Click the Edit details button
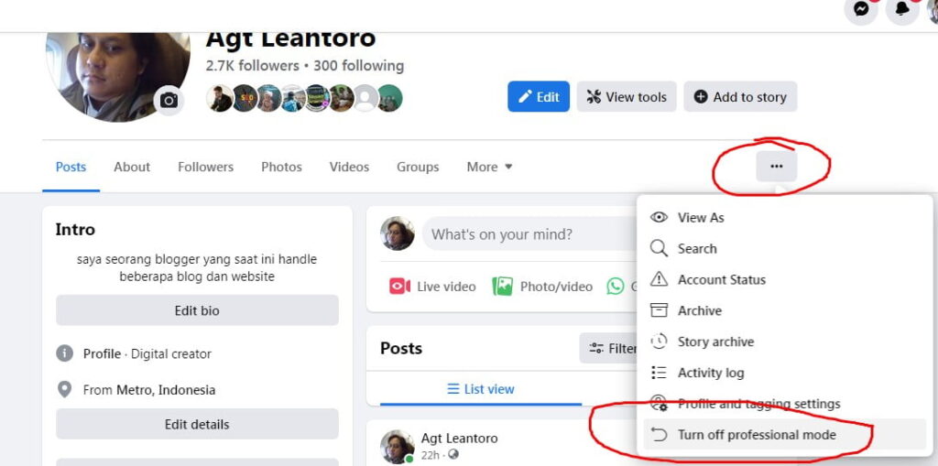Viewport: 938px width, 466px height. pos(197,424)
